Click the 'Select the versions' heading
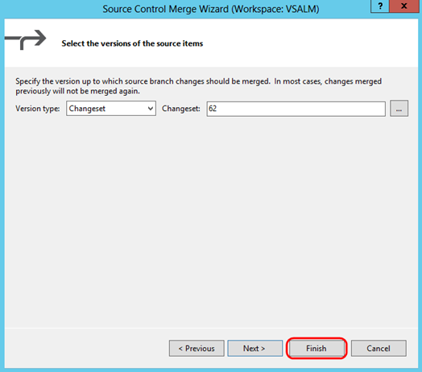Image resolution: width=422 pixels, height=372 pixels. [x=132, y=43]
